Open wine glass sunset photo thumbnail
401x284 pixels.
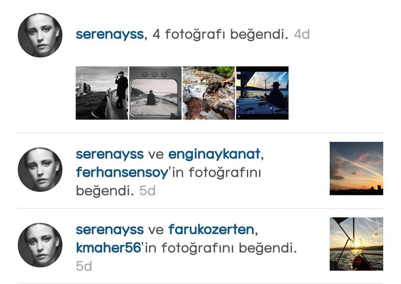point(356,244)
